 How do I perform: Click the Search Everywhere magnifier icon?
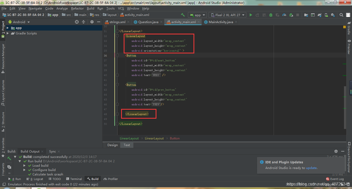tap(341, 15)
